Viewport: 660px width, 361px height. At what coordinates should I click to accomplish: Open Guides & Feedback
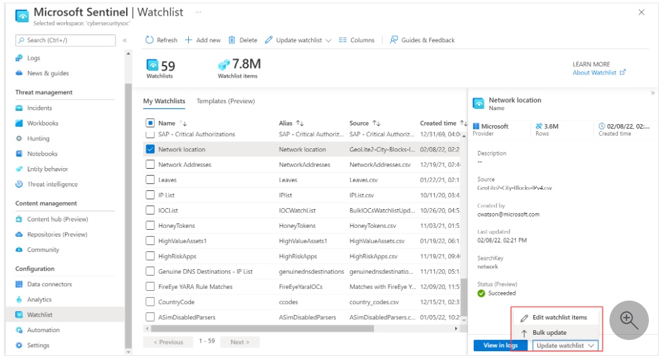(423, 40)
